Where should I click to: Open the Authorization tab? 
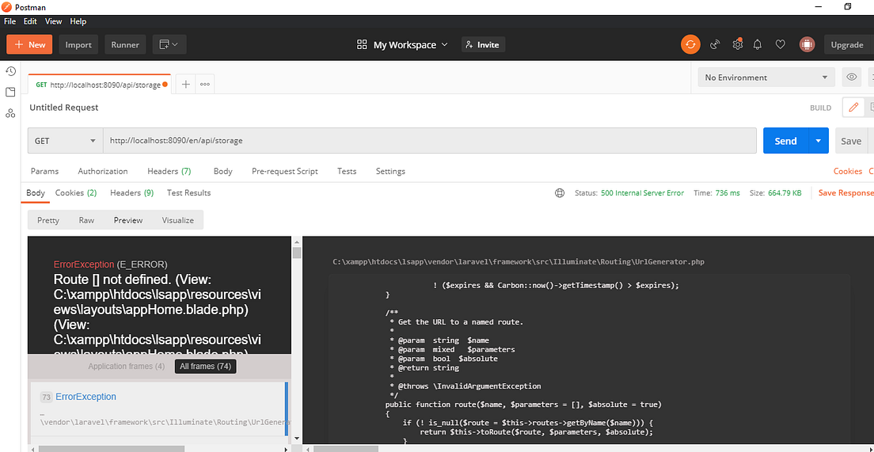pos(103,171)
